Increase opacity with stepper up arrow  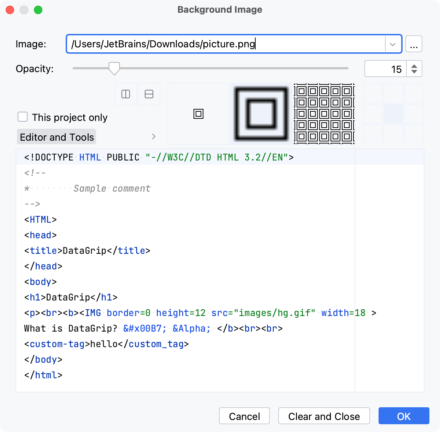414,66
